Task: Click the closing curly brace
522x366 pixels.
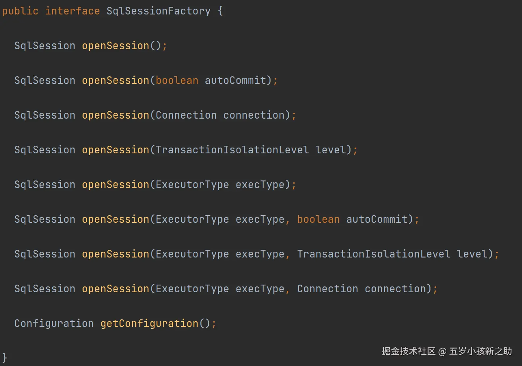Action: pyautogui.click(x=5, y=357)
